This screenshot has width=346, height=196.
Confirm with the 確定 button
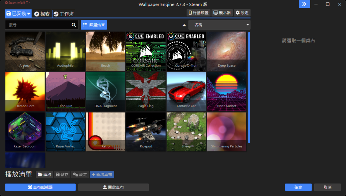click(298, 187)
